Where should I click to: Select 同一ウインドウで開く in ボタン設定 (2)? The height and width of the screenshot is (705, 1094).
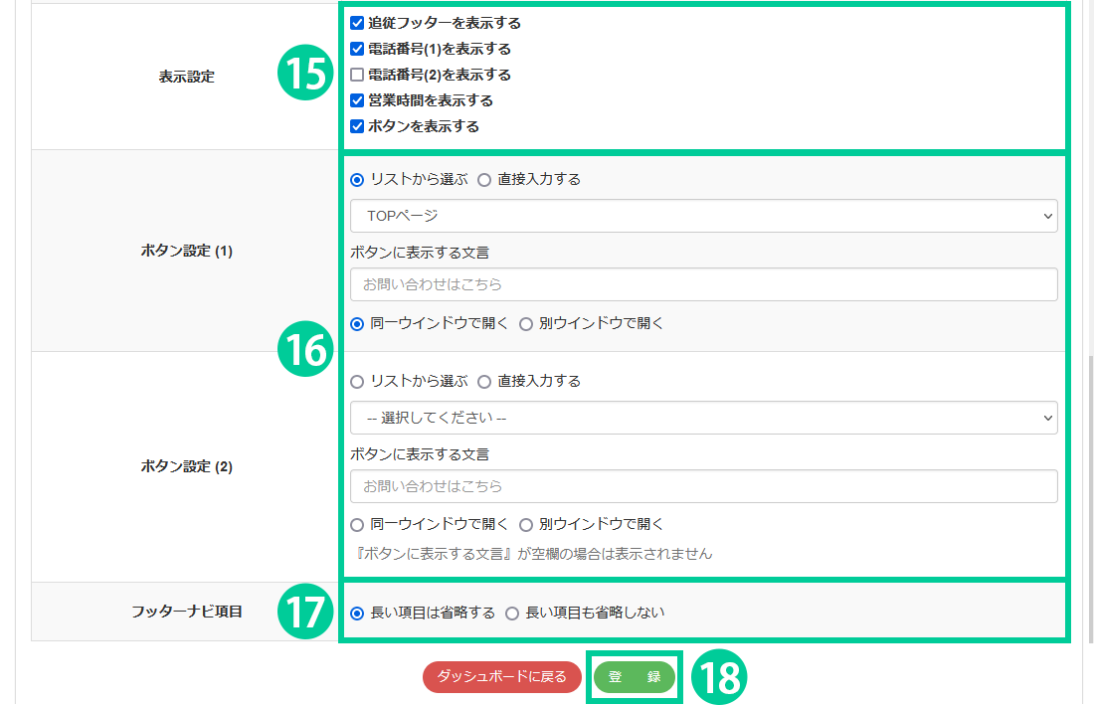click(x=357, y=525)
